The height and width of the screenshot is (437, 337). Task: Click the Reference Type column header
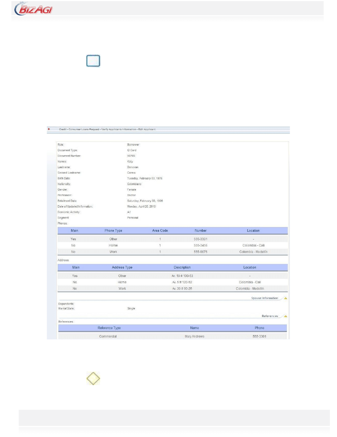coord(109,328)
